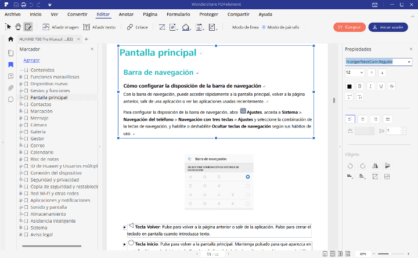418x258 pixels.
Task: Open Formulario tab
Action: (178, 14)
